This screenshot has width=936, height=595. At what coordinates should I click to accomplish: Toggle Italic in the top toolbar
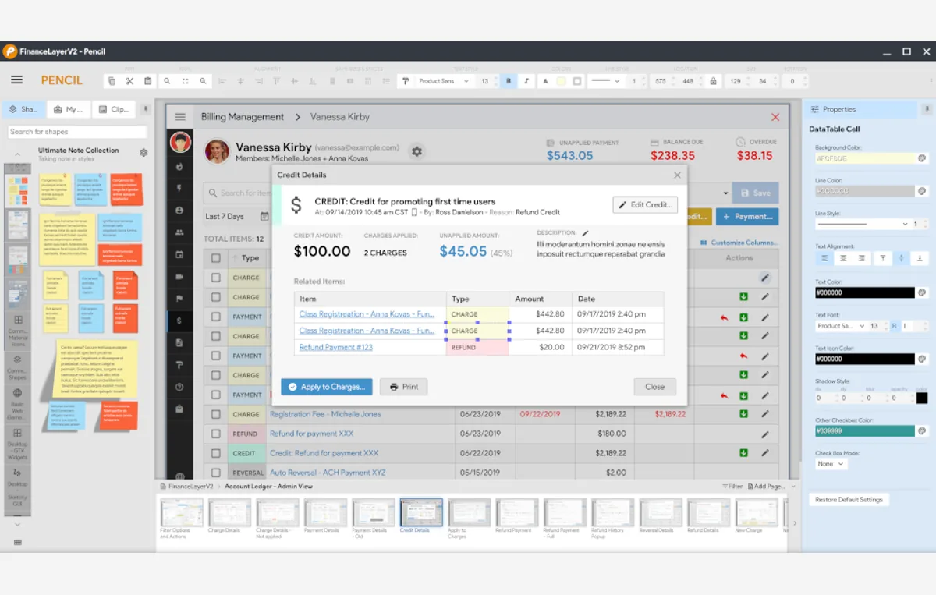pos(526,81)
